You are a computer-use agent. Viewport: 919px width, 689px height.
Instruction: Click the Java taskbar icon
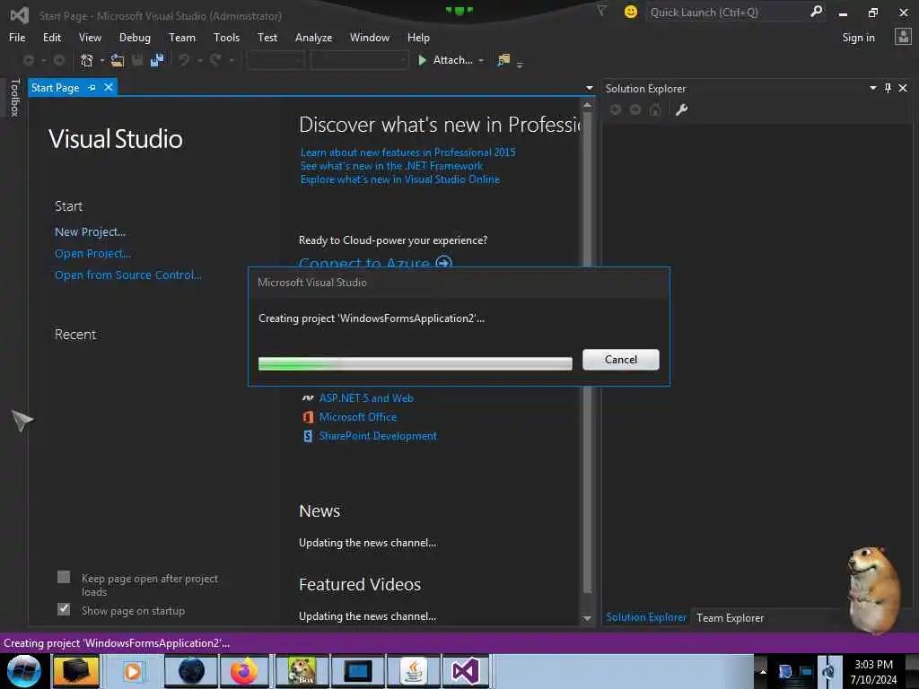pos(414,671)
